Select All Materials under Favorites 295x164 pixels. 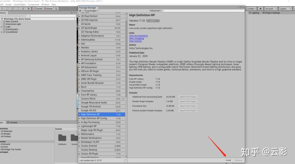[7, 131]
